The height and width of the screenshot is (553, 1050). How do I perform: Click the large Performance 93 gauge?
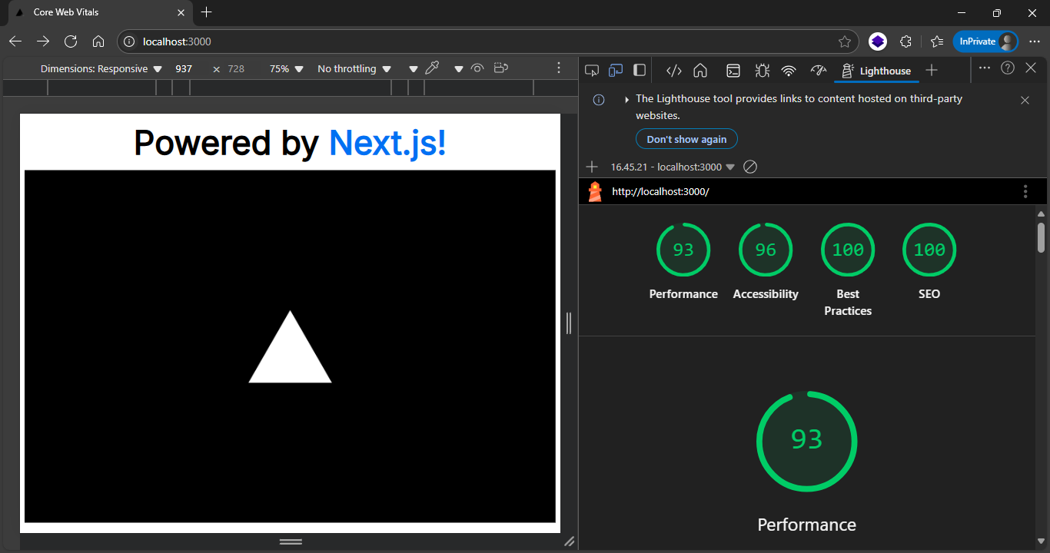(x=807, y=441)
